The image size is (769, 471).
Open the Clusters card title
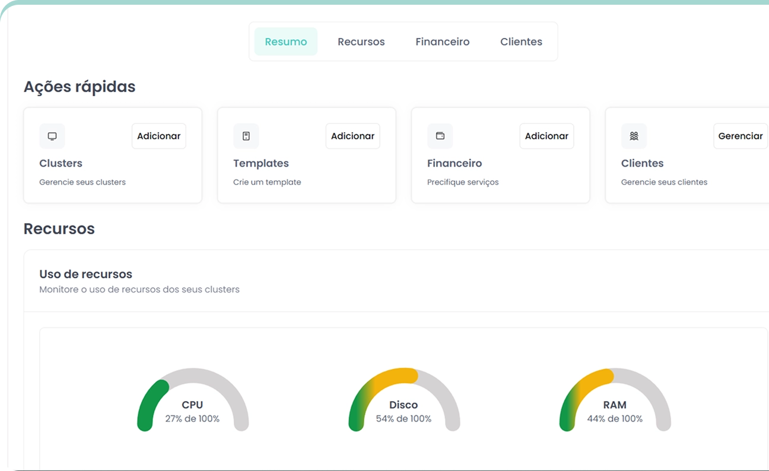pos(61,163)
